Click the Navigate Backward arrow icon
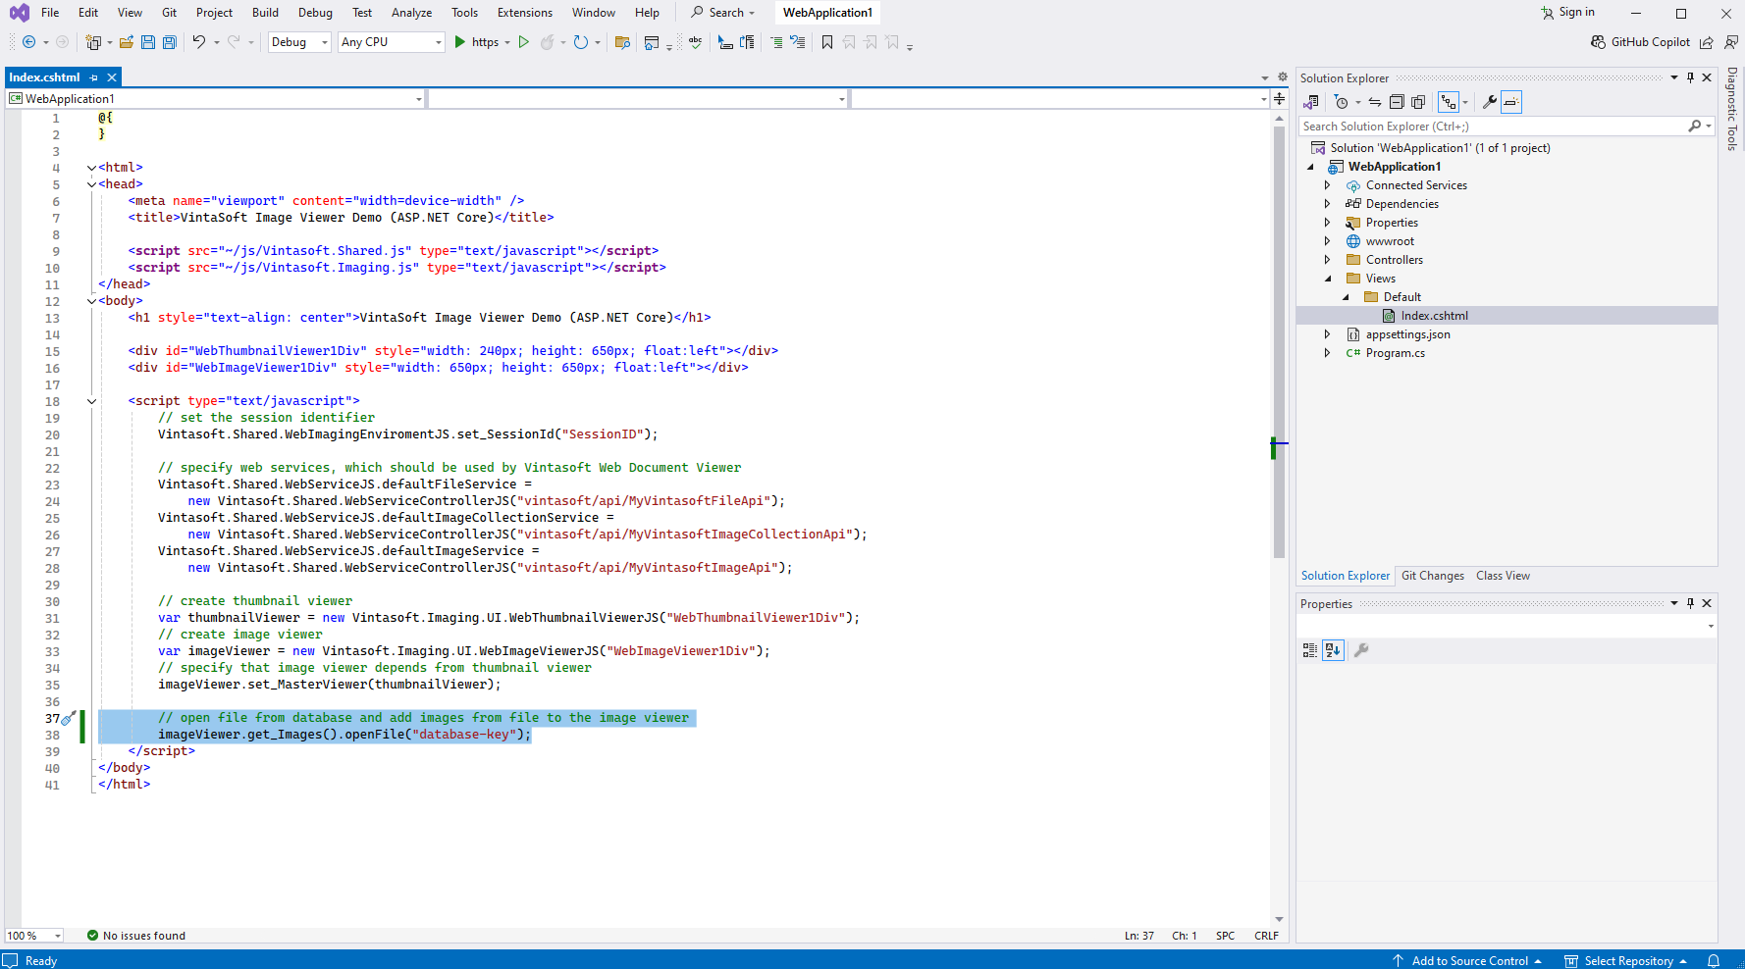Screen dimensions: 1745x969 click(28, 42)
